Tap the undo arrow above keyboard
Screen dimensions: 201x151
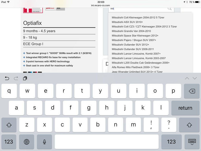[x=7, y=78]
